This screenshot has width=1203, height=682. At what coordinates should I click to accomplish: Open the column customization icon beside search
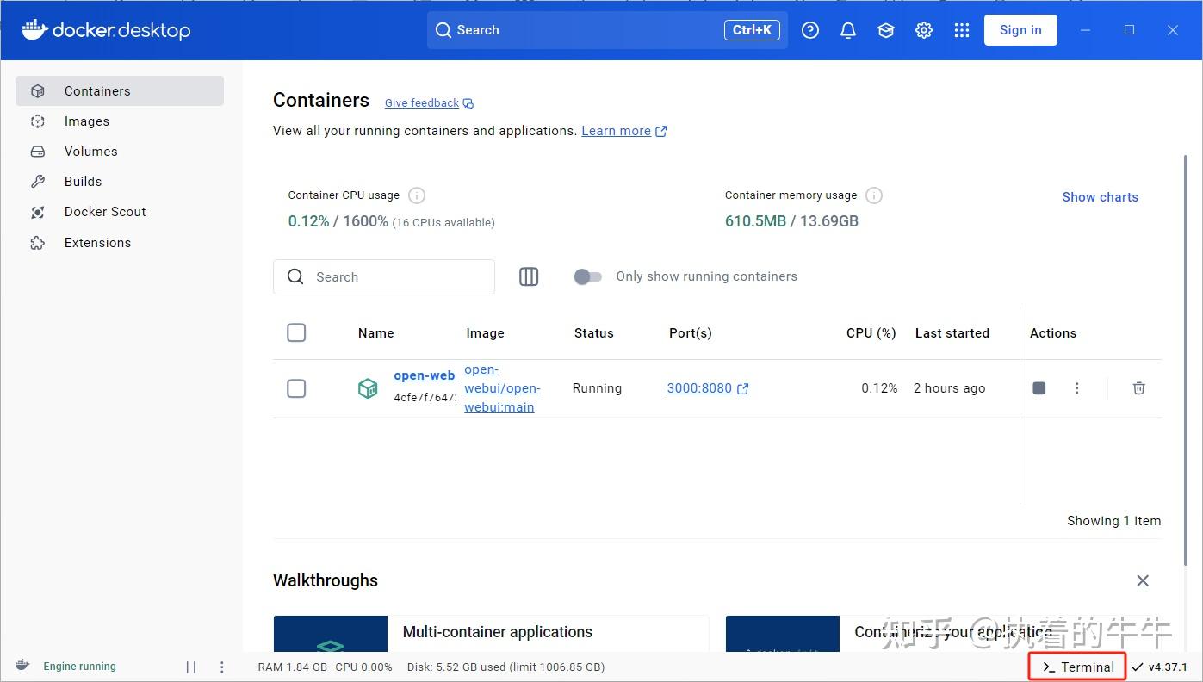coord(528,276)
